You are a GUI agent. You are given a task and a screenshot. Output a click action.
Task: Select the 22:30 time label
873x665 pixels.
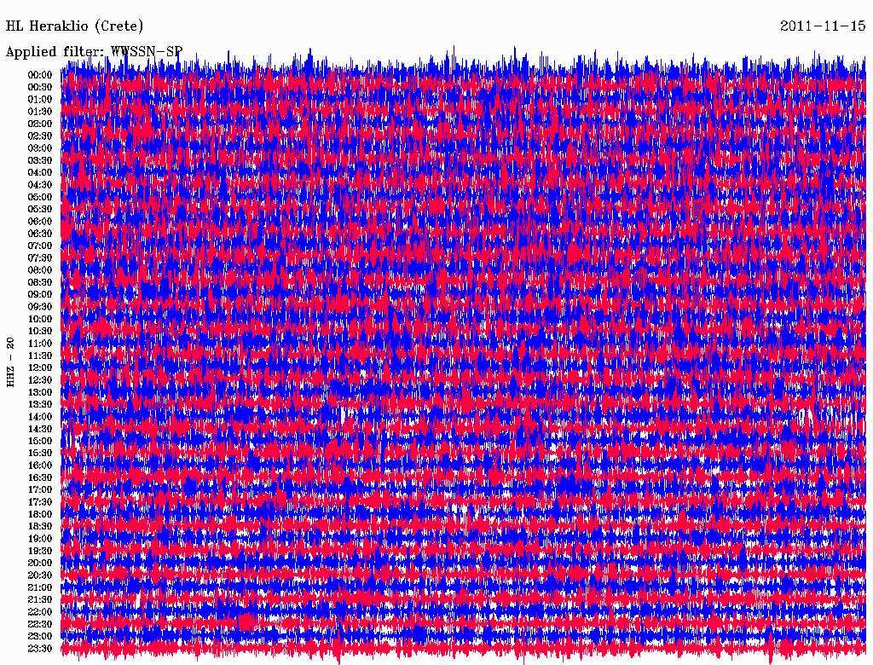point(40,624)
